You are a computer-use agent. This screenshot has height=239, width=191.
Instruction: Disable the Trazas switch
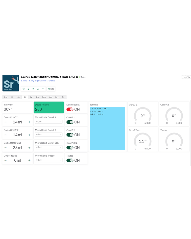(x=70, y=160)
